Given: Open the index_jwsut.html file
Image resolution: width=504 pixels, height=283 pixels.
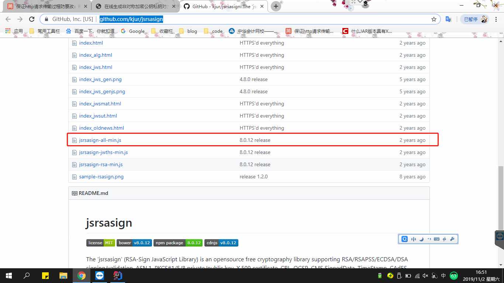Looking at the screenshot, I should click(98, 116).
